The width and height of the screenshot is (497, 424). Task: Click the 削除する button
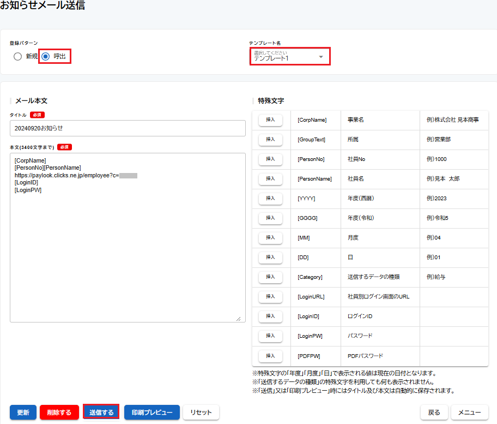click(59, 412)
